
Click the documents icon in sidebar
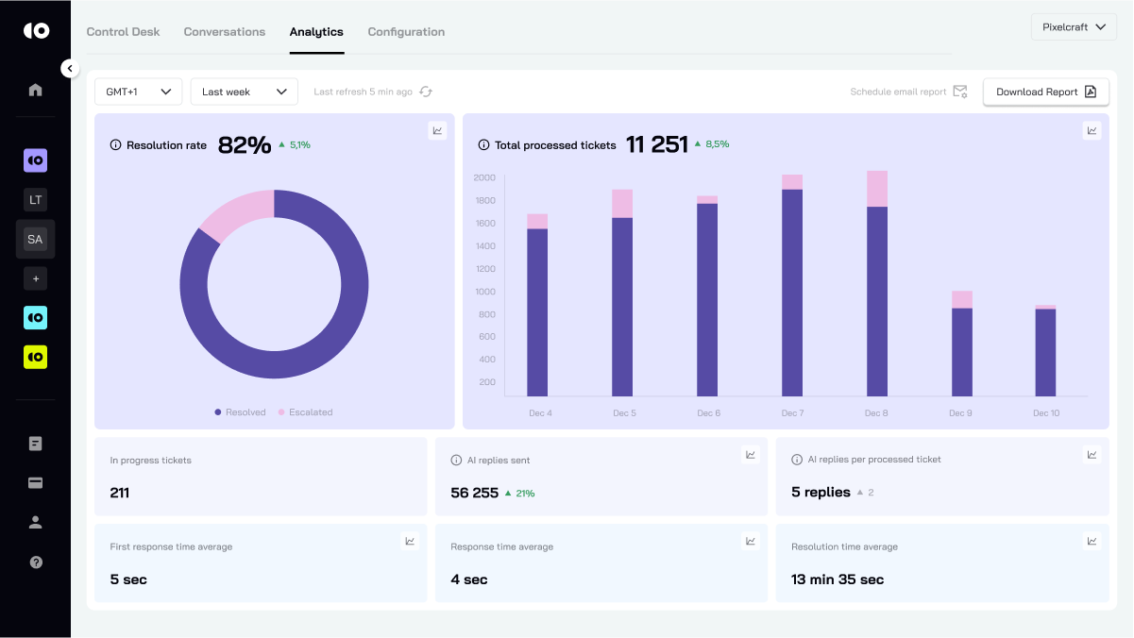point(36,444)
